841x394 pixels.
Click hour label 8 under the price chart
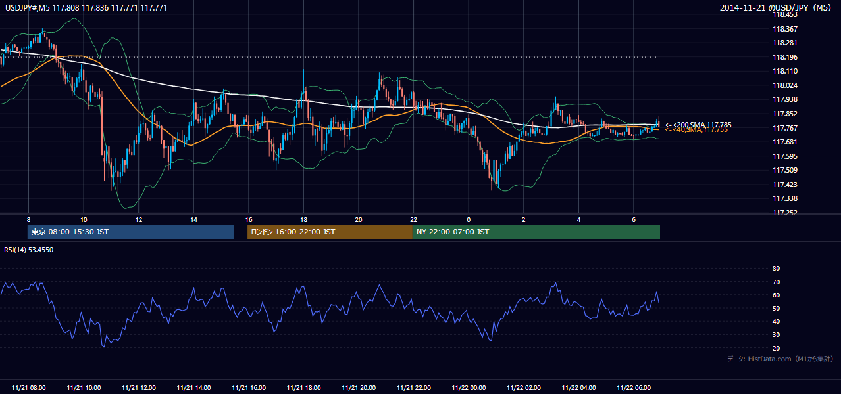pos(28,219)
